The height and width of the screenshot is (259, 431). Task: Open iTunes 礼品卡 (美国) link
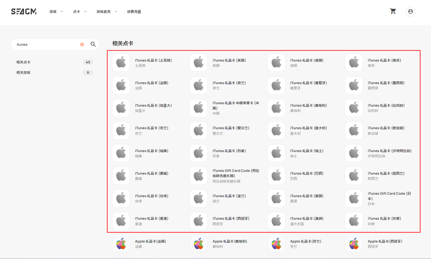pos(307,196)
